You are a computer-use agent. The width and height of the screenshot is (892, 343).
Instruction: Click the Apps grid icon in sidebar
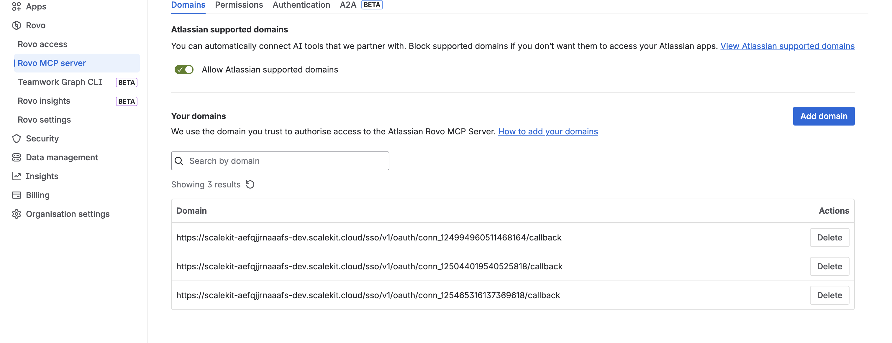(x=16, y=6)
